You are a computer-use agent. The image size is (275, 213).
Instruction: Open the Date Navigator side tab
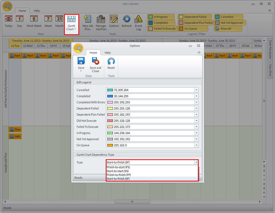coord(270,50)
